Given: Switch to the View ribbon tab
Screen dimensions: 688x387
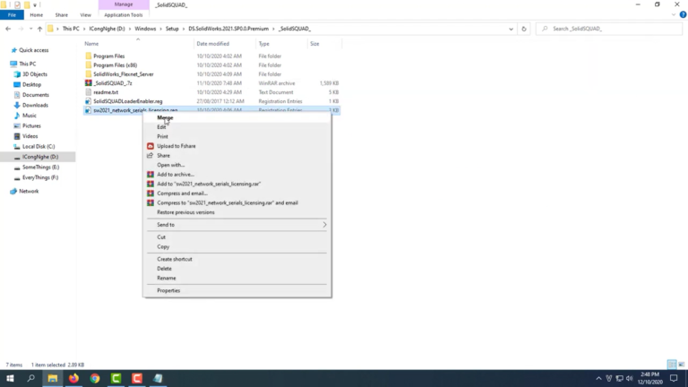Looking at the screenshot, I should pyautogui.click(x=86, y=15).
